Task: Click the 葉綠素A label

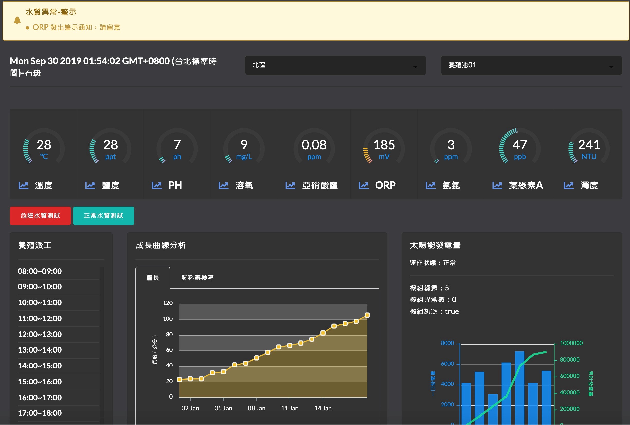Action: [526, 186]
